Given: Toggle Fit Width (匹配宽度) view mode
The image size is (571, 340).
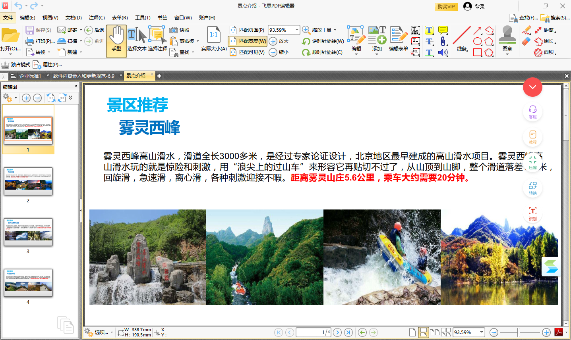Looking at the screenshot, I should click(248, 41).
